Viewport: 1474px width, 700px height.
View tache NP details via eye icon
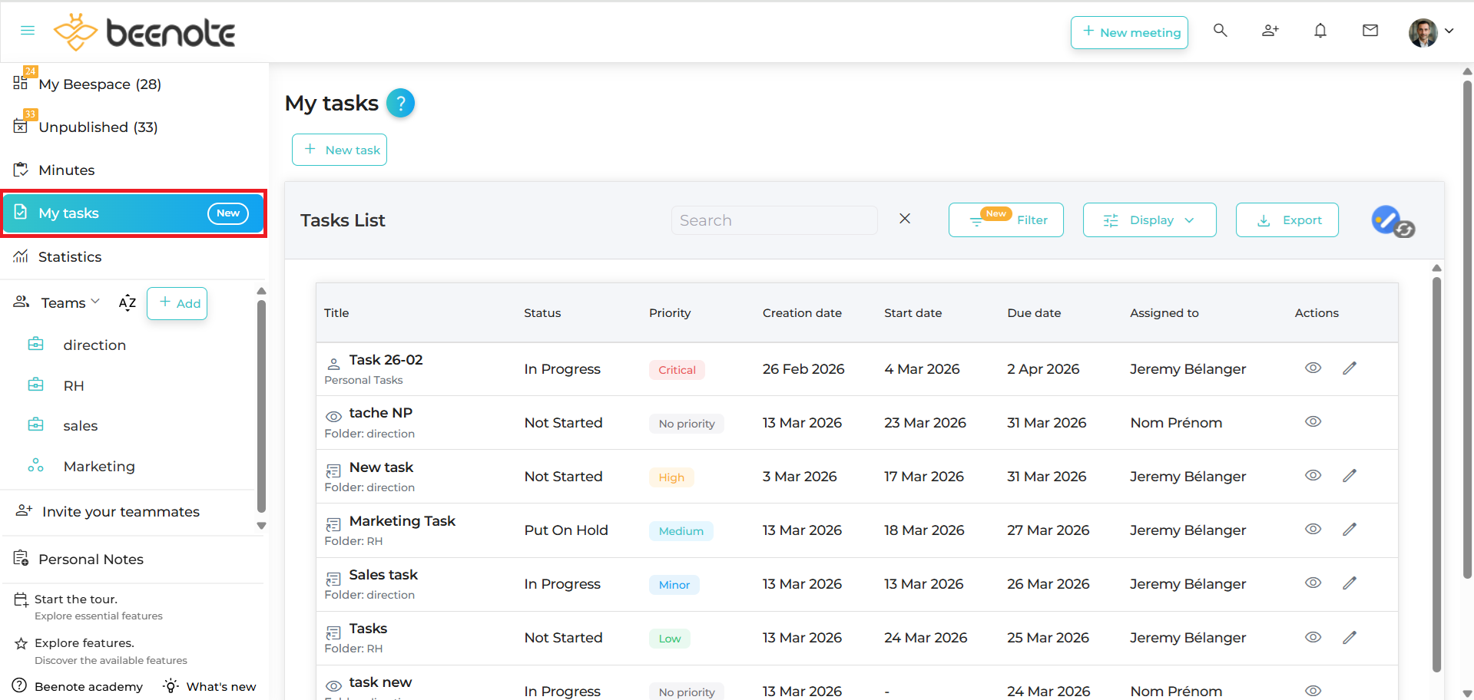[x=1313, y=421]
